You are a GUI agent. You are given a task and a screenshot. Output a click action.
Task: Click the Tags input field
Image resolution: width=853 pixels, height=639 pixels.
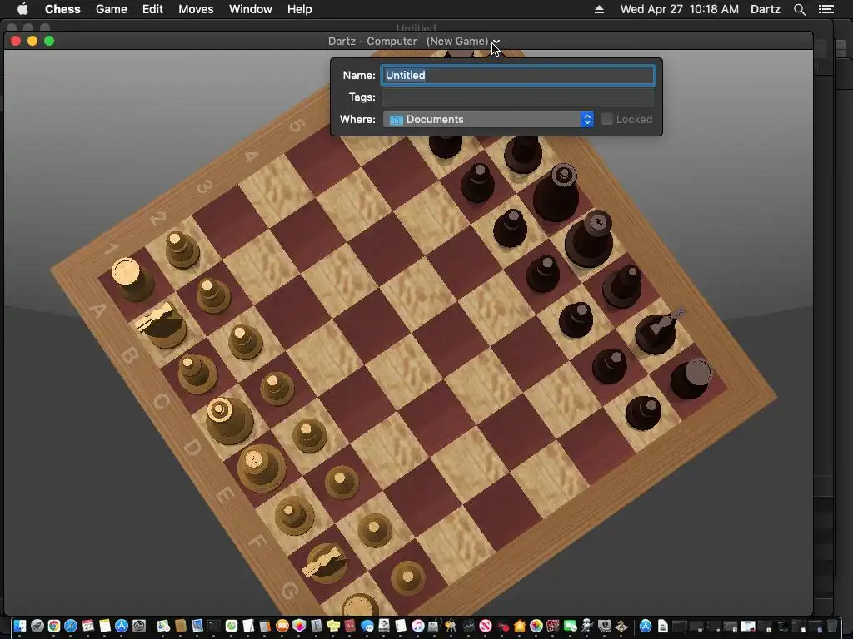(x=518, y=97)
